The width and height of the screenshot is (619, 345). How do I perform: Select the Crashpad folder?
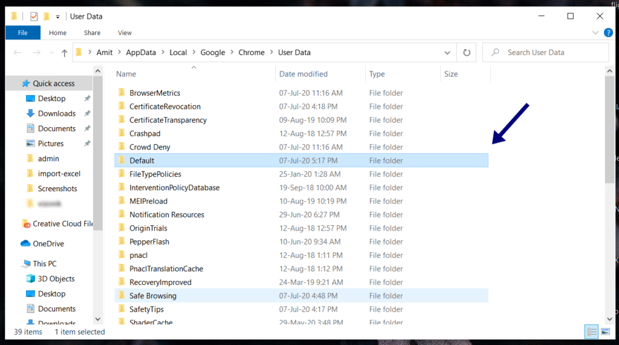[x=301, y=133]
